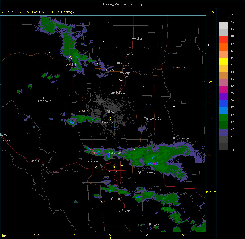Screen dimensions: 245x239
Task: Click the -50 tick on the bottom axis
Action: [73, 235]
